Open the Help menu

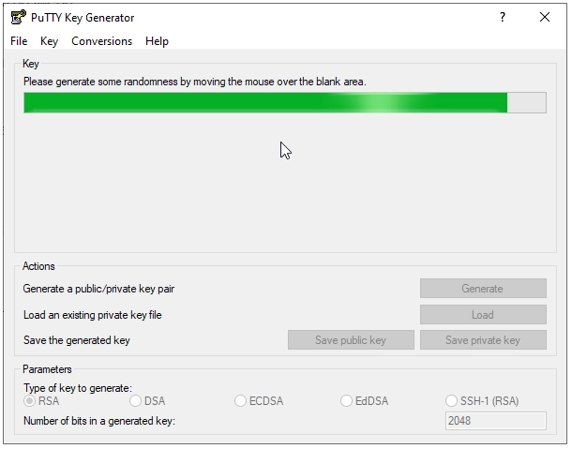157,41
